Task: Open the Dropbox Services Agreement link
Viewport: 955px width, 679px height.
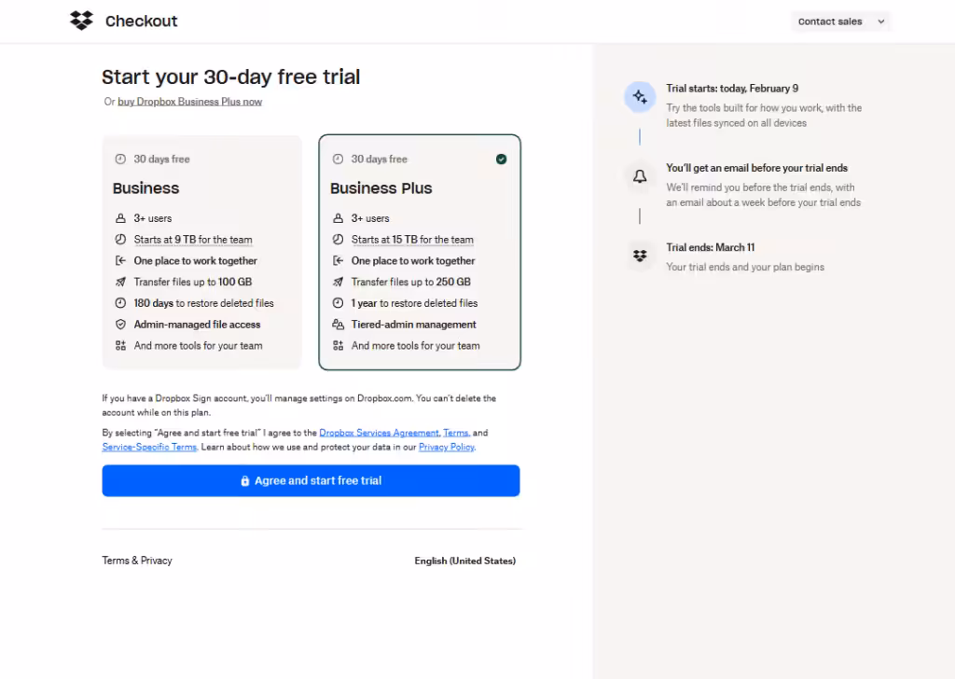Action: [378, 432]
